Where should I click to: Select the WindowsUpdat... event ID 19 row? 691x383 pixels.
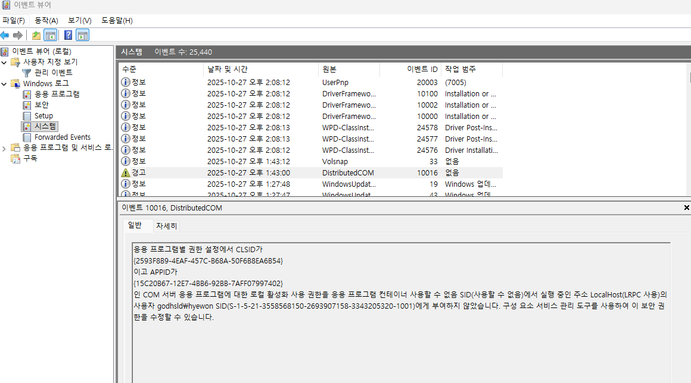[x=311, y=184]
